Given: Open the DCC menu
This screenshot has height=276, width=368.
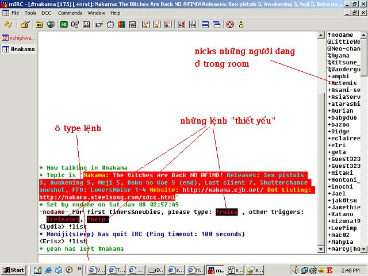Looking at the screenshot, I should click(46, 13).
